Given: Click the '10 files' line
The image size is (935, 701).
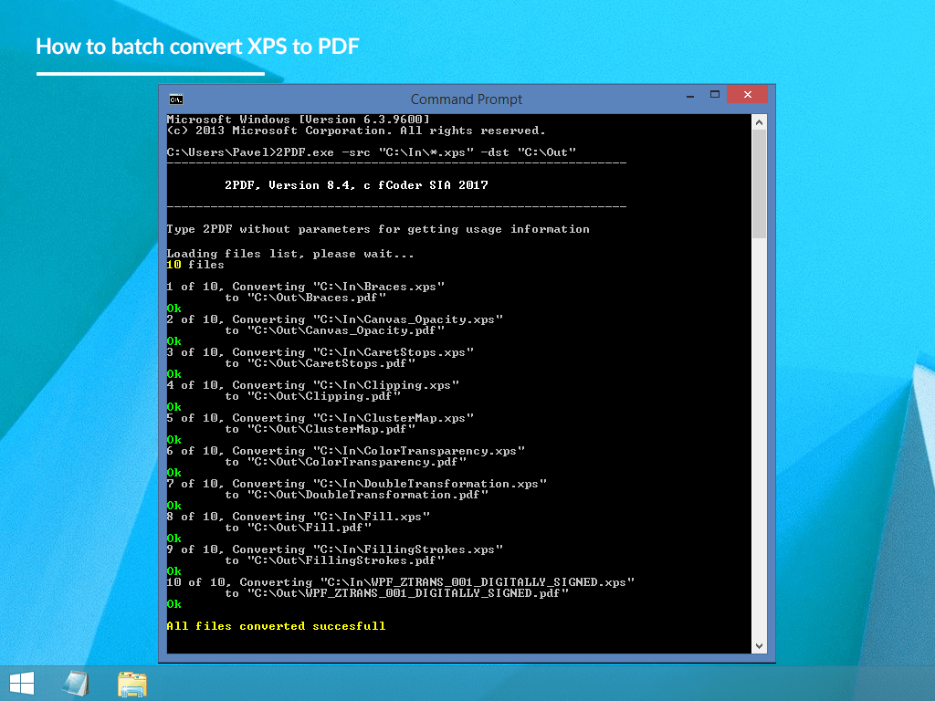Looking at the screenshot, I should (195, 265).
